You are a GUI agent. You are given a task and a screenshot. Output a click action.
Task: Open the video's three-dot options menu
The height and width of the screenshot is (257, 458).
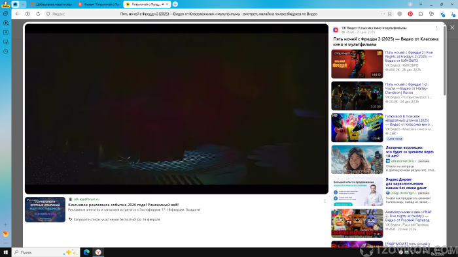(x=436, y=28)
